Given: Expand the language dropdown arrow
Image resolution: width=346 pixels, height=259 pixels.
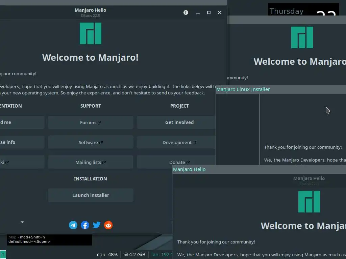Looking at the screenshot, I should (22, 222).
